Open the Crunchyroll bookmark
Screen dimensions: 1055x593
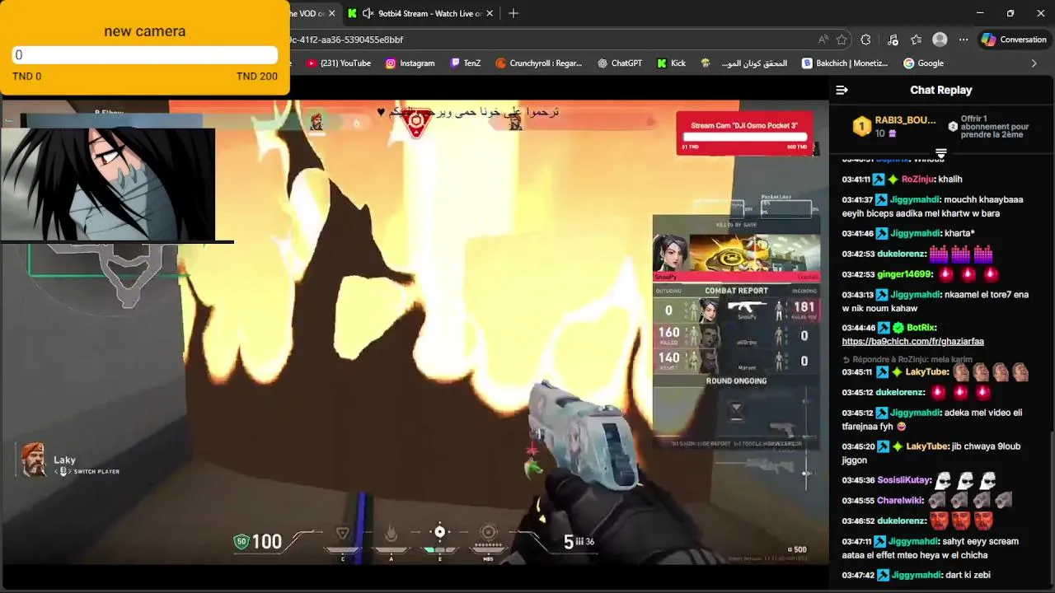539,63
